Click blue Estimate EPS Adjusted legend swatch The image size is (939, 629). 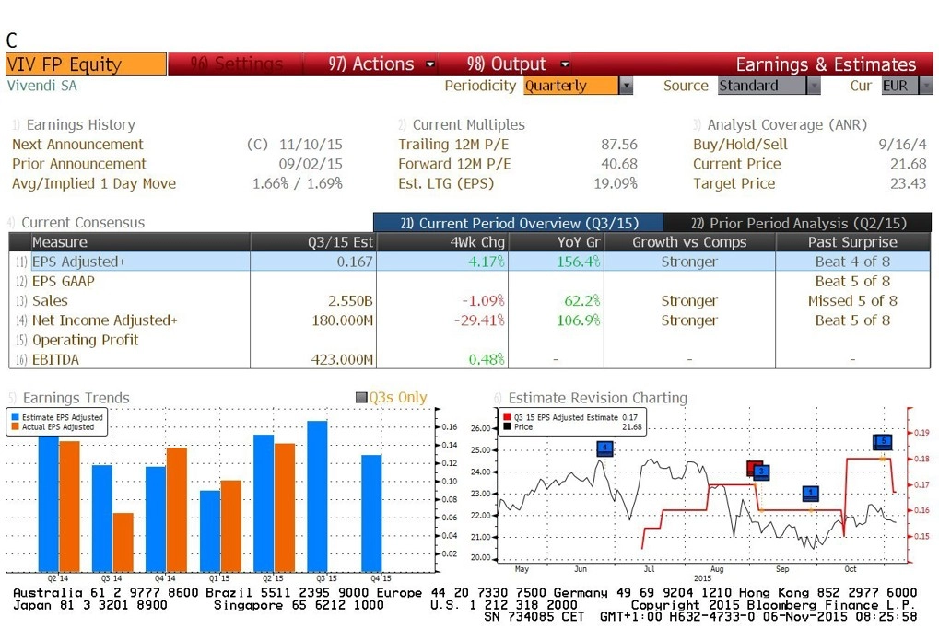15,417
